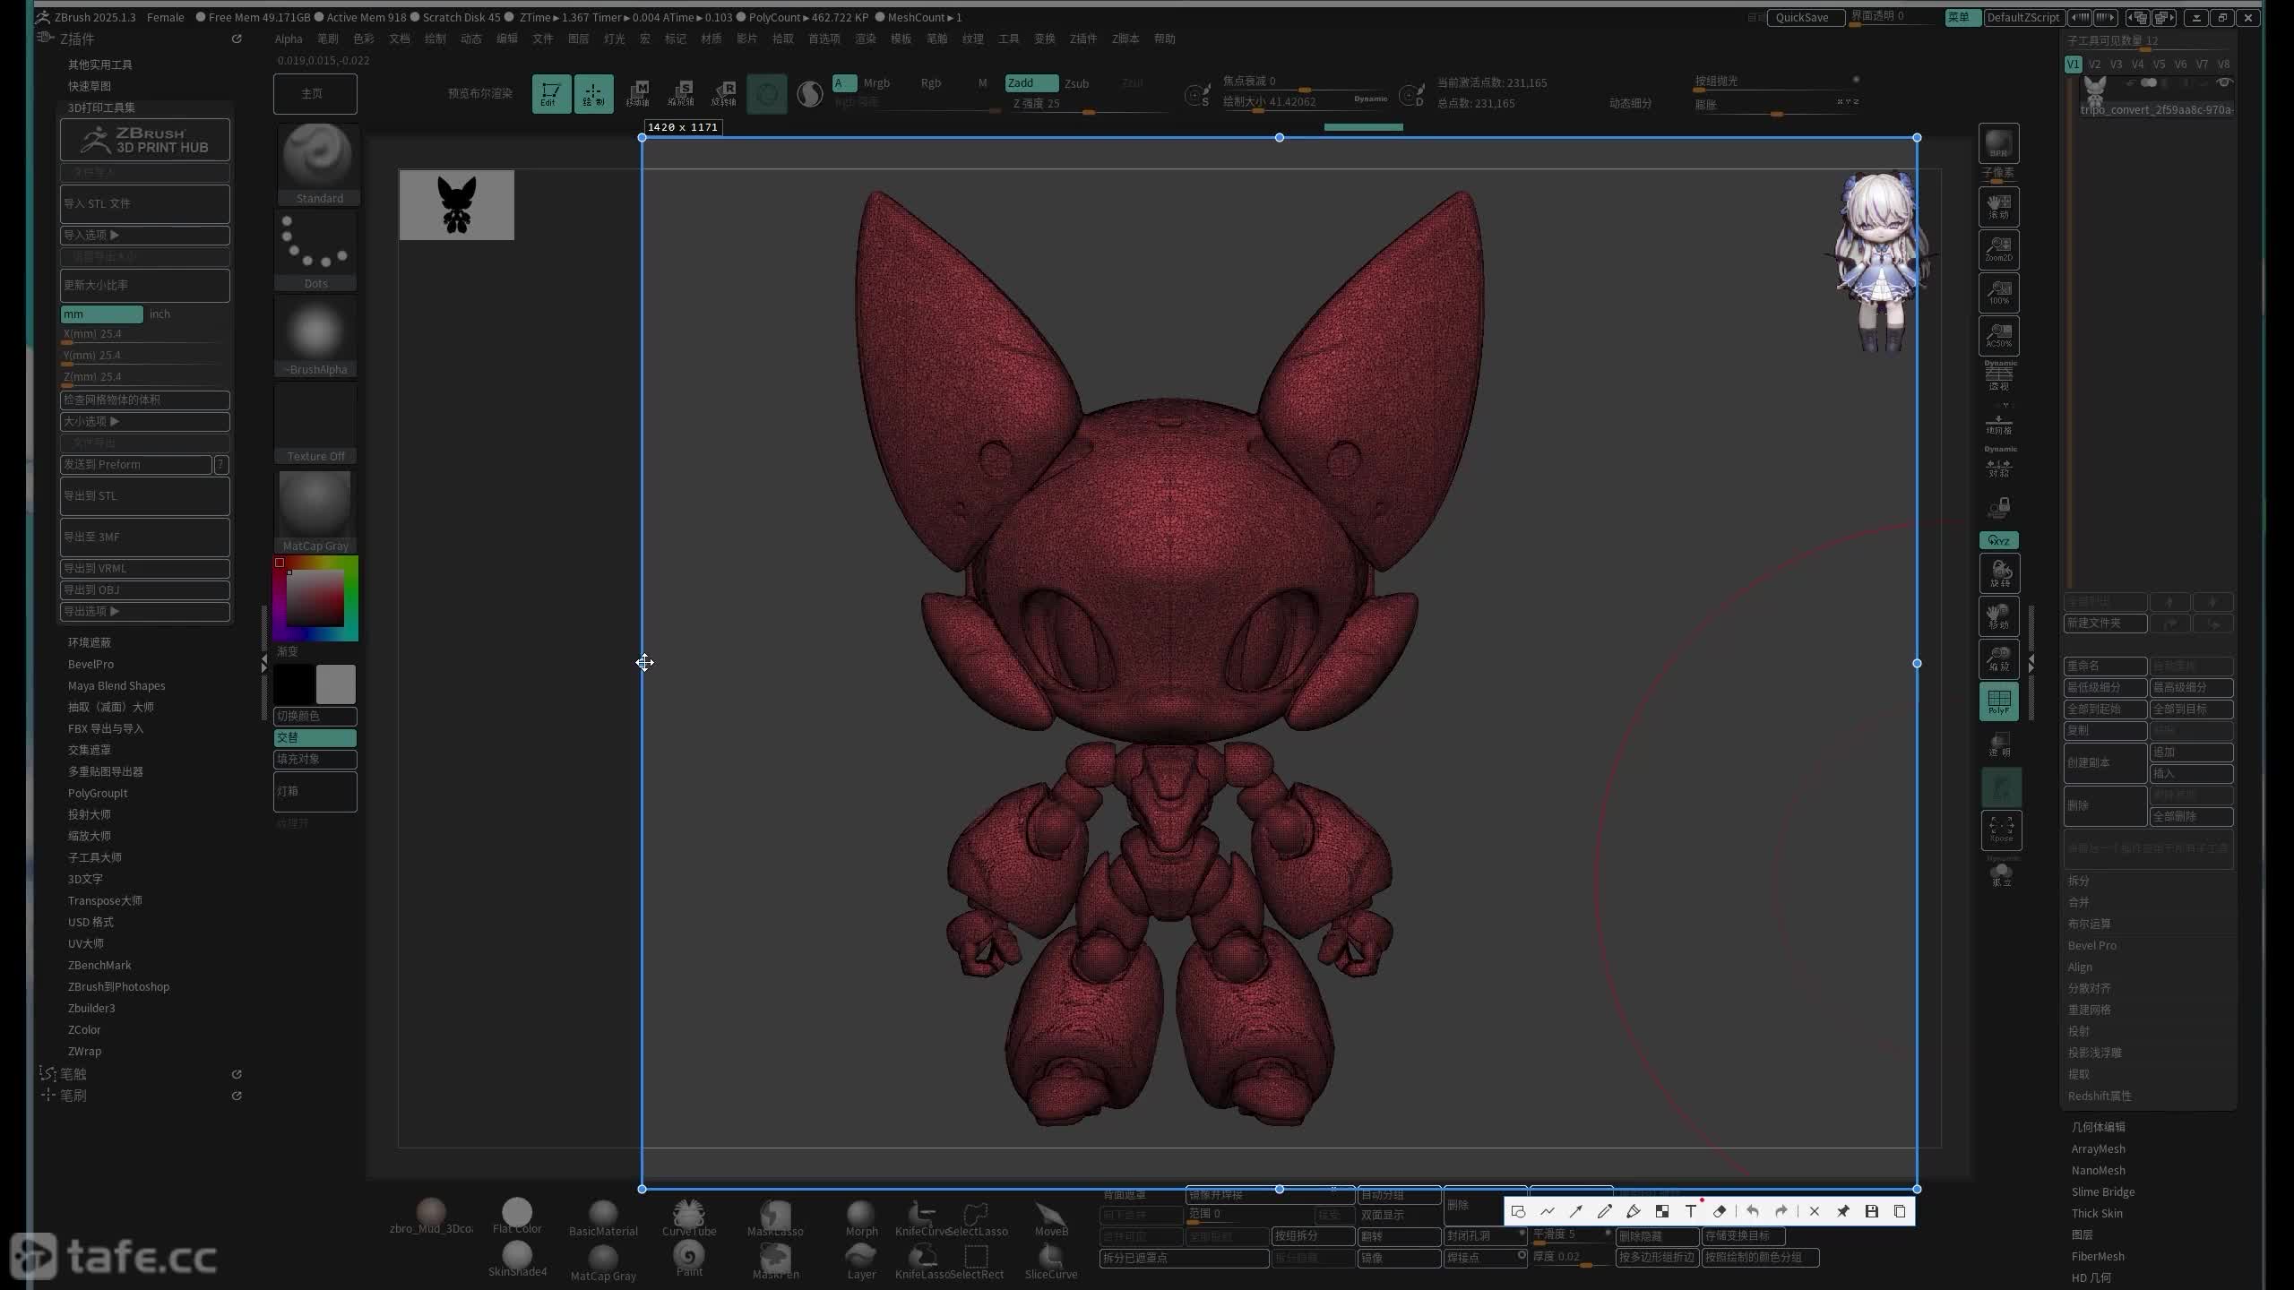The image size is (2294, 1290).
Task: Click the Kpose icon
Action: point(2000,830)
